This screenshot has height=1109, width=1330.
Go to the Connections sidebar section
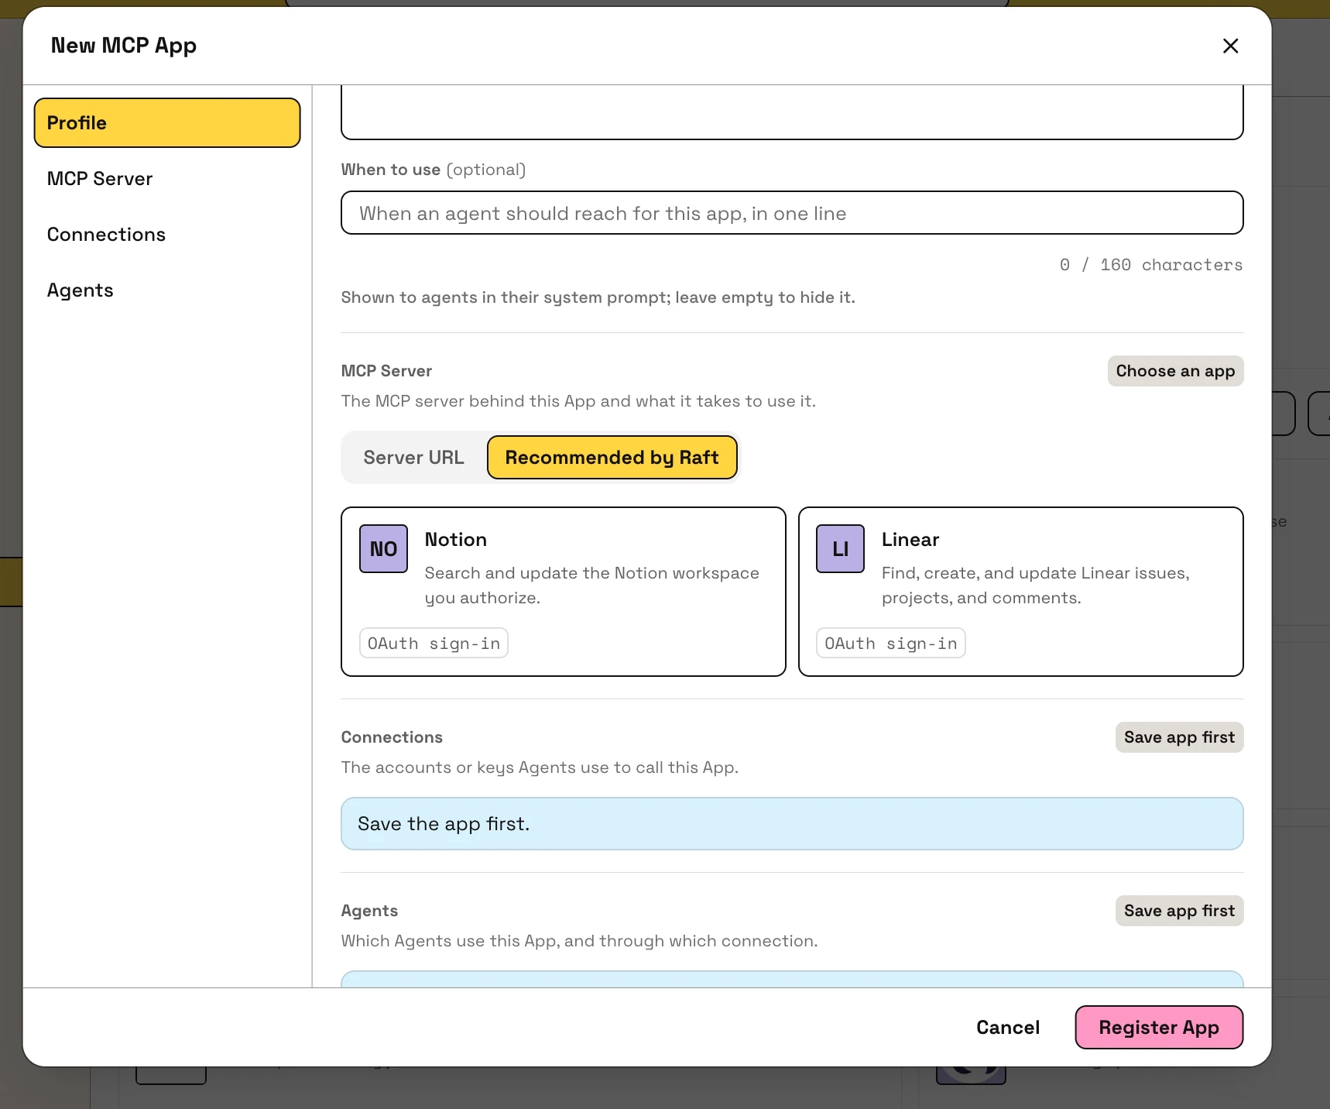point(167,234)
